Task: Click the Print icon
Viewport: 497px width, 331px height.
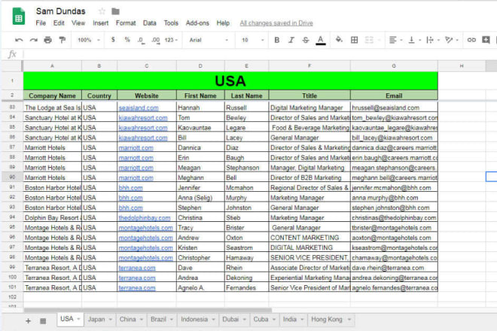Action: coord(48,40)
